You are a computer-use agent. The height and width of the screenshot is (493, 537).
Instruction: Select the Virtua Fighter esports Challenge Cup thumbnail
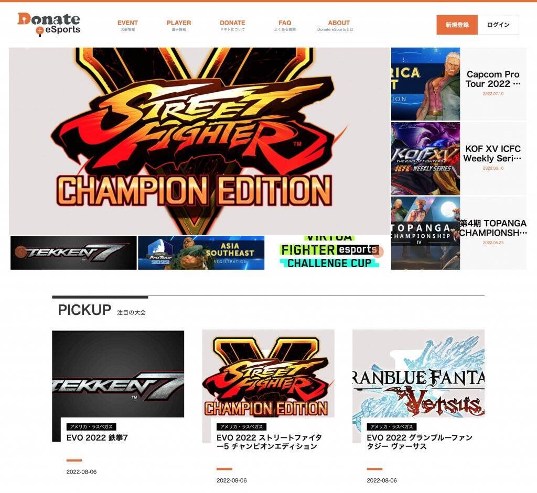(329, 253)
